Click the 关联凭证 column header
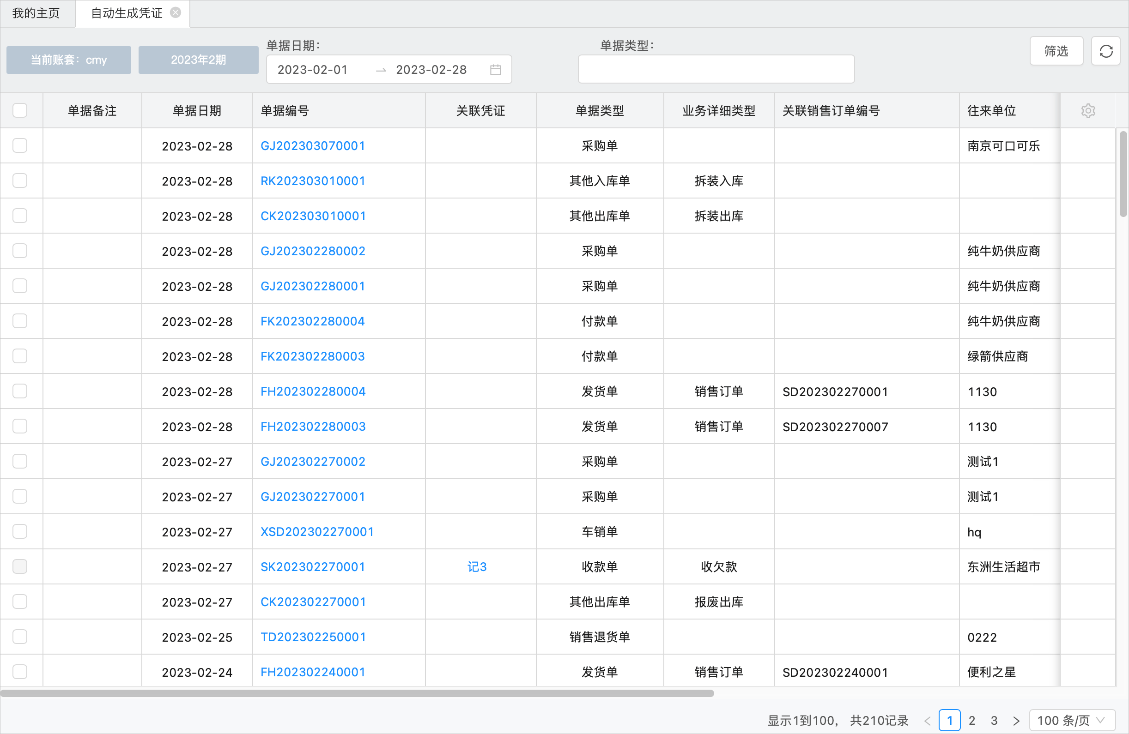The width and height of the screenshot is (1129, 734). [x=480, y=110]
